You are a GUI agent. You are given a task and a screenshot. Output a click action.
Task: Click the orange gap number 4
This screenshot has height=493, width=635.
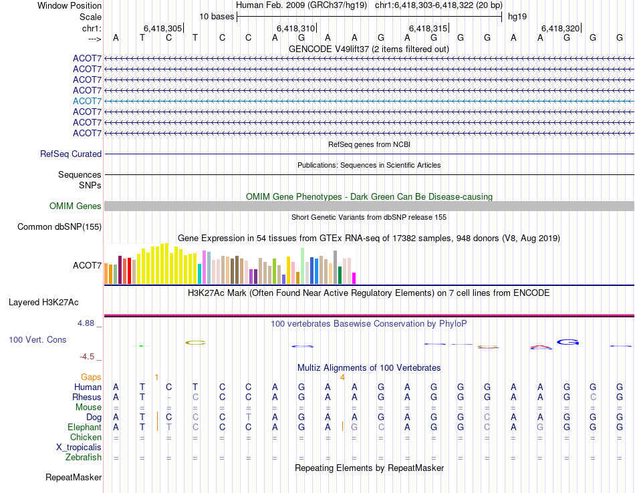click(x=342, y=377)
